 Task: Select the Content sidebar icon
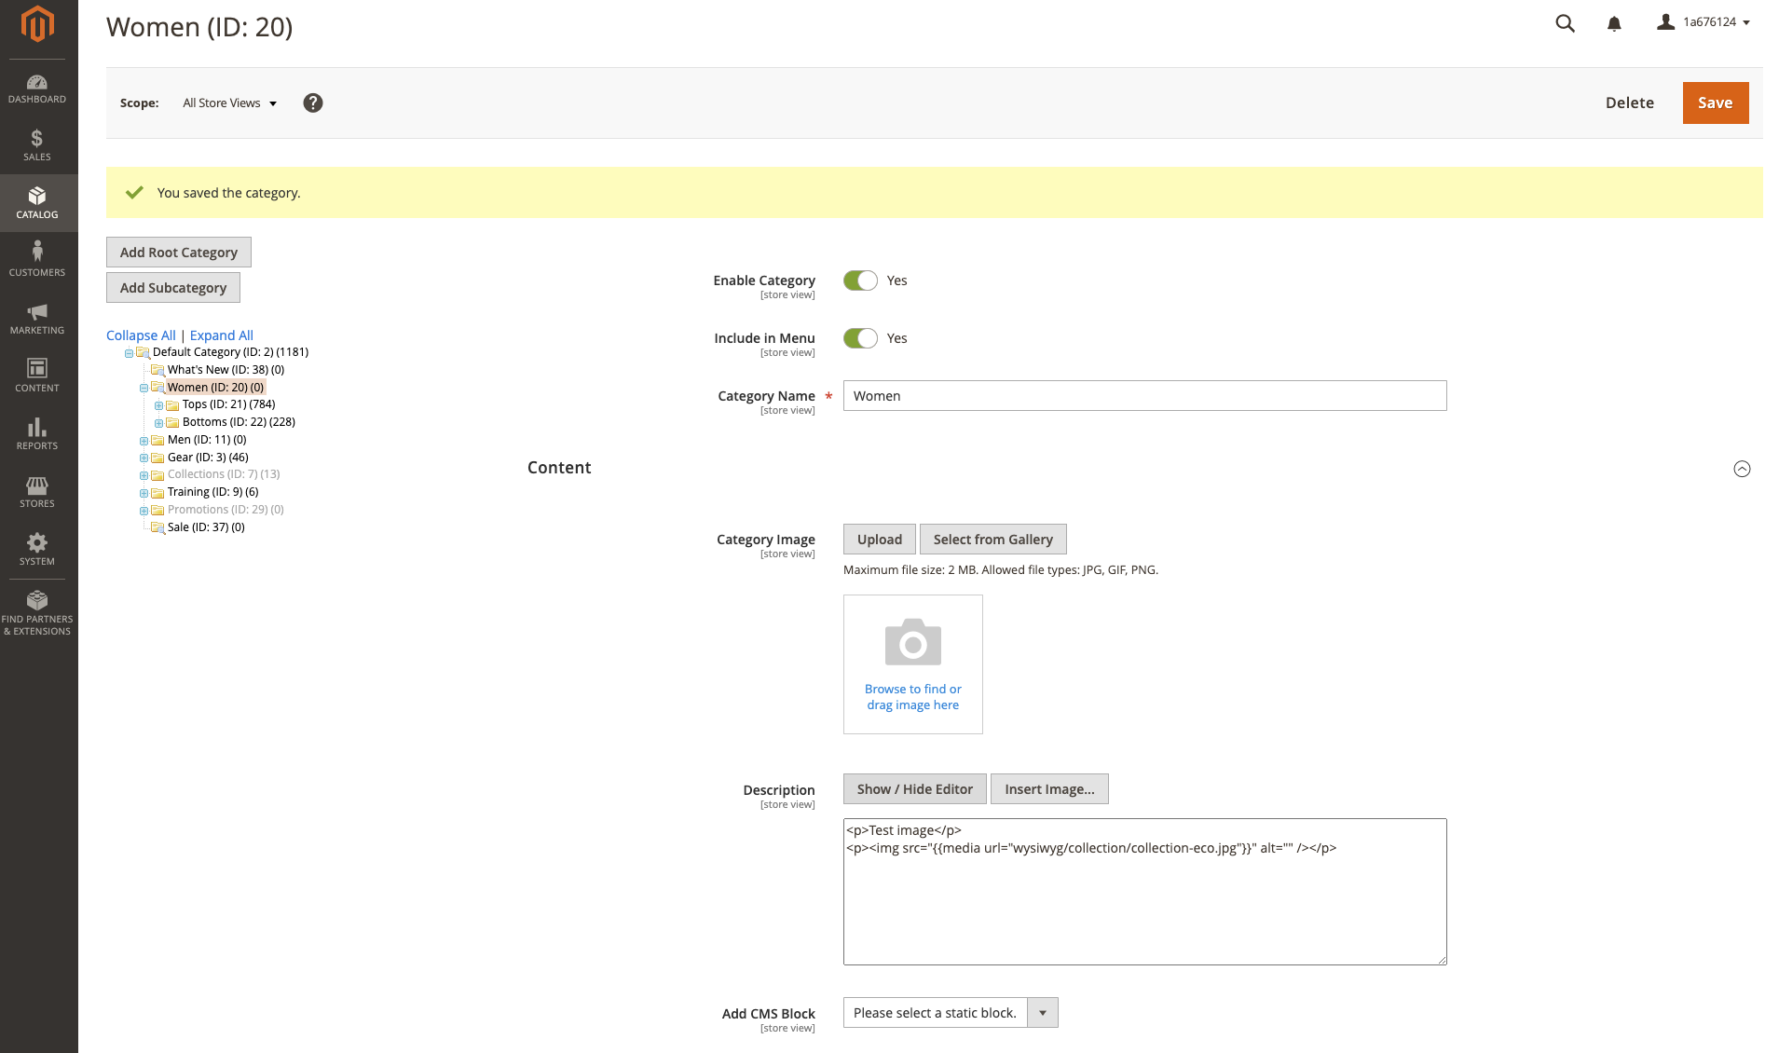pyautogui.click(x=37, y=376)
